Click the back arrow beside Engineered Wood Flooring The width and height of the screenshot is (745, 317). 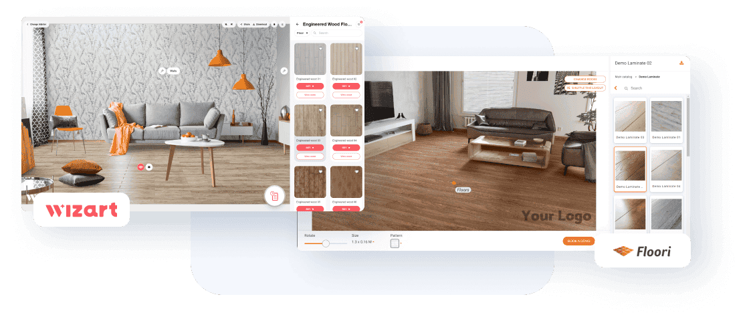coord(298,24)
